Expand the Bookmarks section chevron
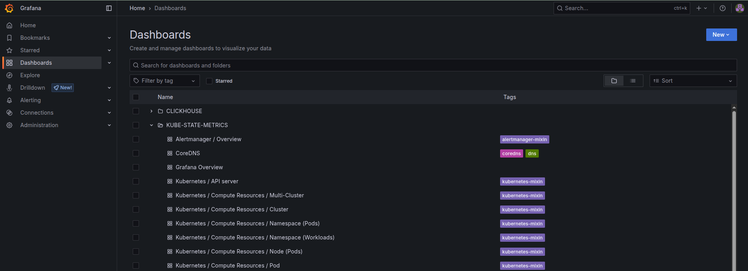748x271 pixels. 109,38
